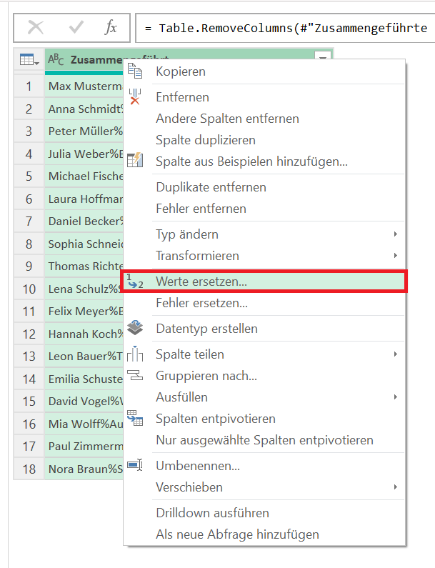The image size is (435, 568).
Task: Click the Werte ersetzen icon
Action: click(x=135, y=281)
